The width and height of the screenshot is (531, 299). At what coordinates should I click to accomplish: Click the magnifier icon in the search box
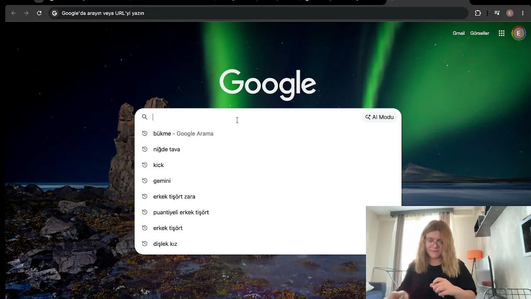point(145,117)
